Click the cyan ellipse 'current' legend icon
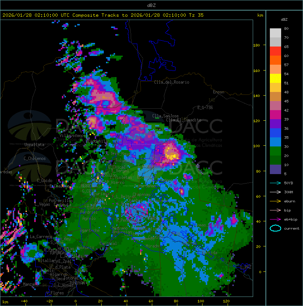Image resolution: width=303 pixels, height=306 pixels. coord(275,228)
